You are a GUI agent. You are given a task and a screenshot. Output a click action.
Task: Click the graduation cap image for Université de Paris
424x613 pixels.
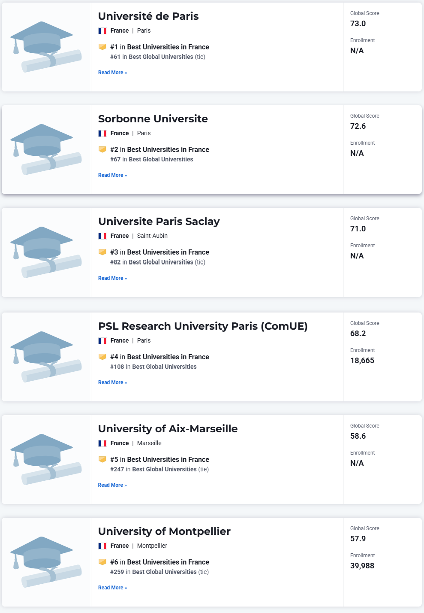(x=46, y=47)
